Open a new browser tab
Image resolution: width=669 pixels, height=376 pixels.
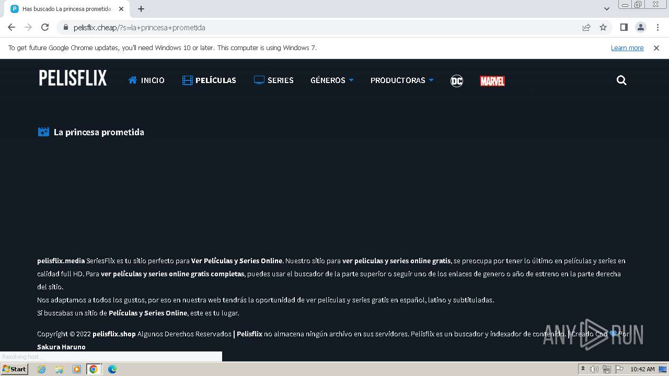coord(141,9)
